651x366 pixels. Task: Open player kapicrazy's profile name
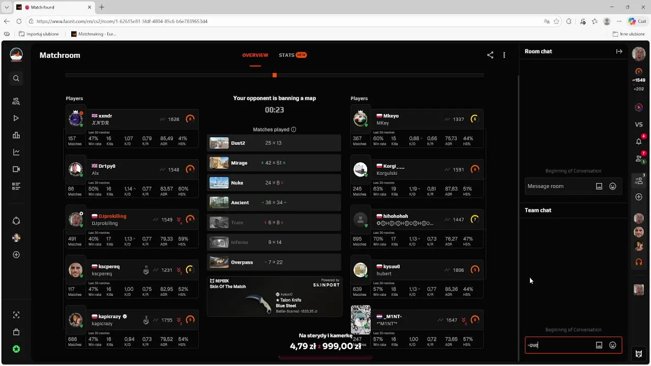click(109, 316)
